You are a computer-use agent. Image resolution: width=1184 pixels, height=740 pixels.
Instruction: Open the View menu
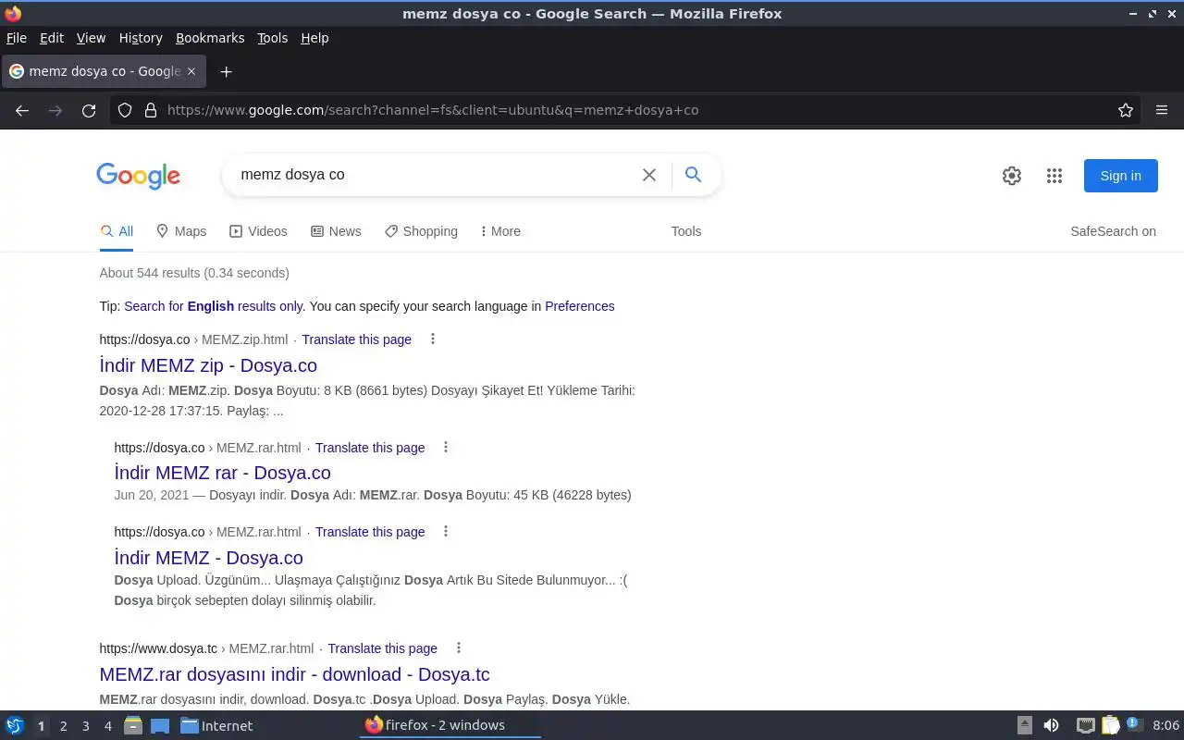[x=91, y=38]
